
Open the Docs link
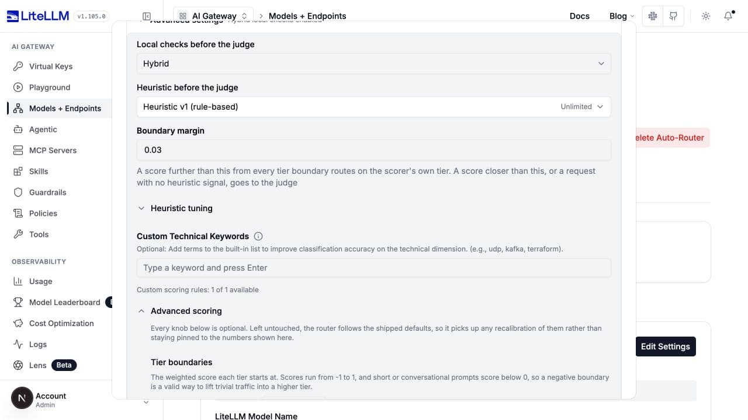pos(580,16)
